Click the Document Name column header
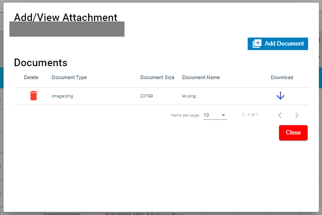This screenshot has height=215, width=322. click(201, 77)
